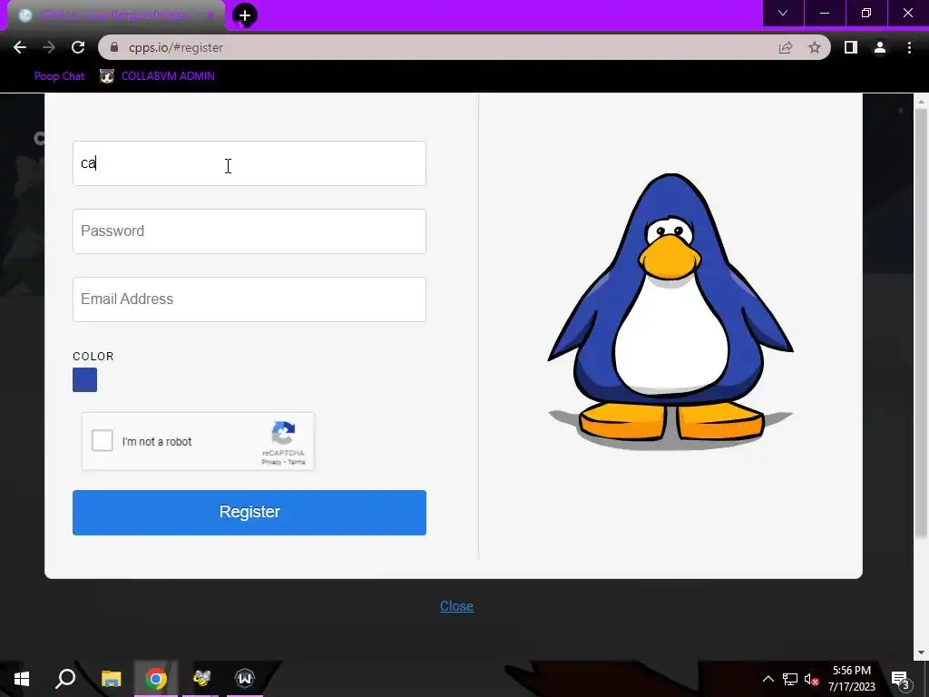929x697 pixels.
Task: Open the blue penguin color swatch
Action: 84,380
